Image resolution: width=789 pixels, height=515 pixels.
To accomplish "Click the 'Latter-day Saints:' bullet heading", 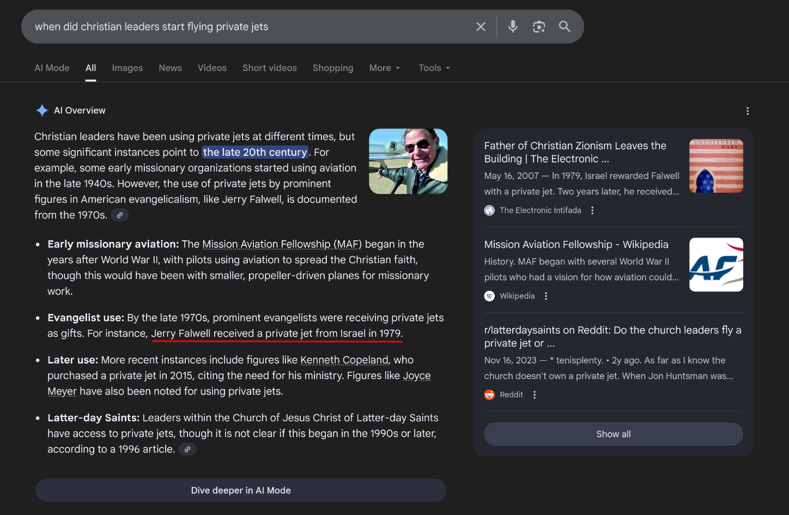I will click(94, 418).
